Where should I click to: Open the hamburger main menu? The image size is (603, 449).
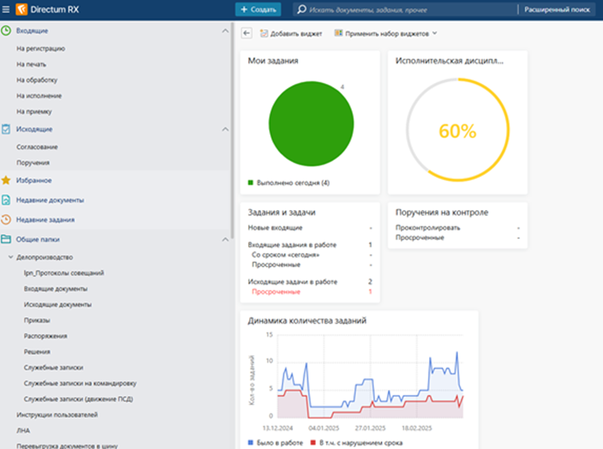[6, 9]
